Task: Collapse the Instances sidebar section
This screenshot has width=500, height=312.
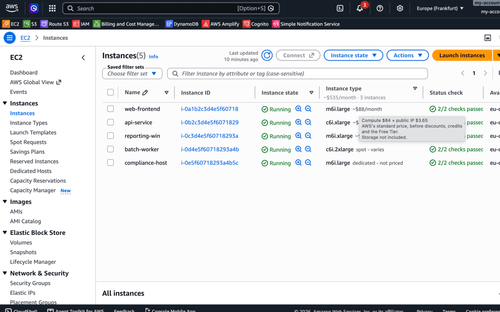Action: 5,103
